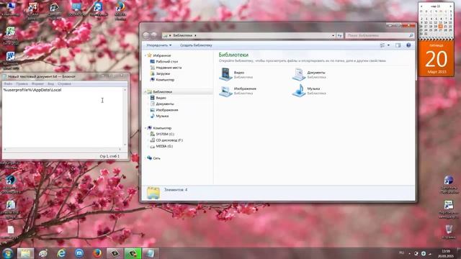Launch Internet Explorer from the taskbar

point(61,253)
